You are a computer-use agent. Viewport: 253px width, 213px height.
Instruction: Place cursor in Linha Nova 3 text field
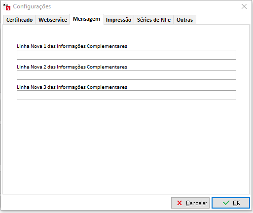pyautogui.click(x=126, y=95)
